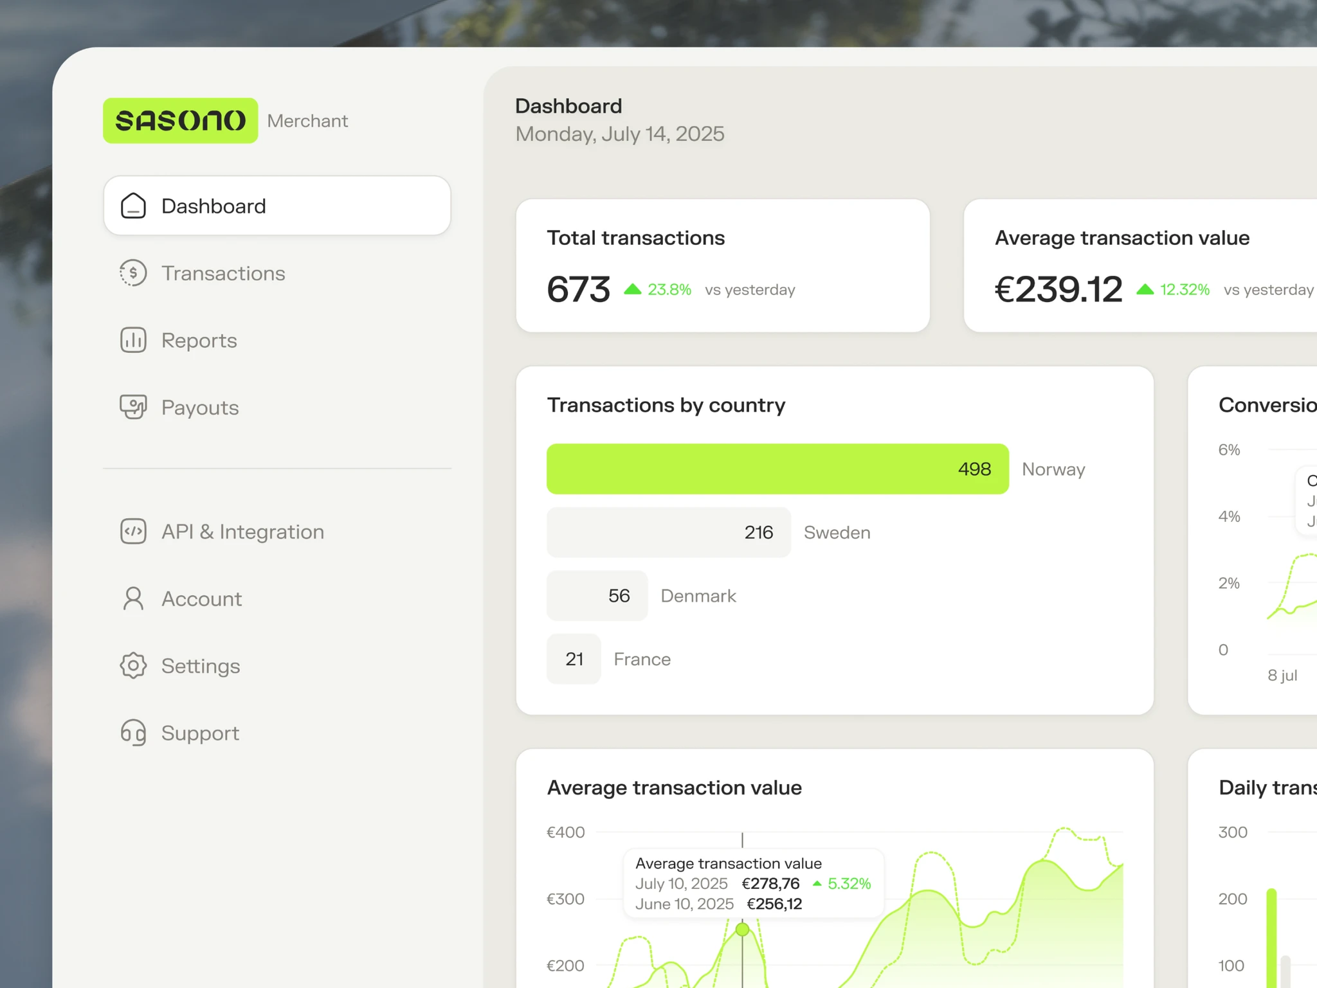Click the €278,76 tooltip value

(770, 883)
